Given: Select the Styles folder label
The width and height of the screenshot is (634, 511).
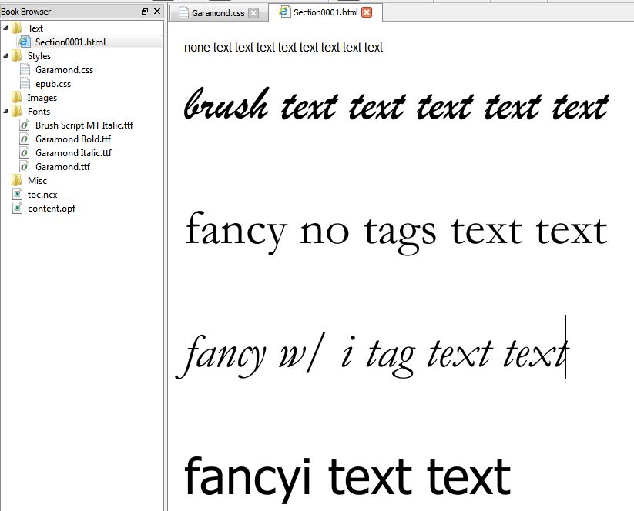Looking at the screenshot, I should coord(39,56).
